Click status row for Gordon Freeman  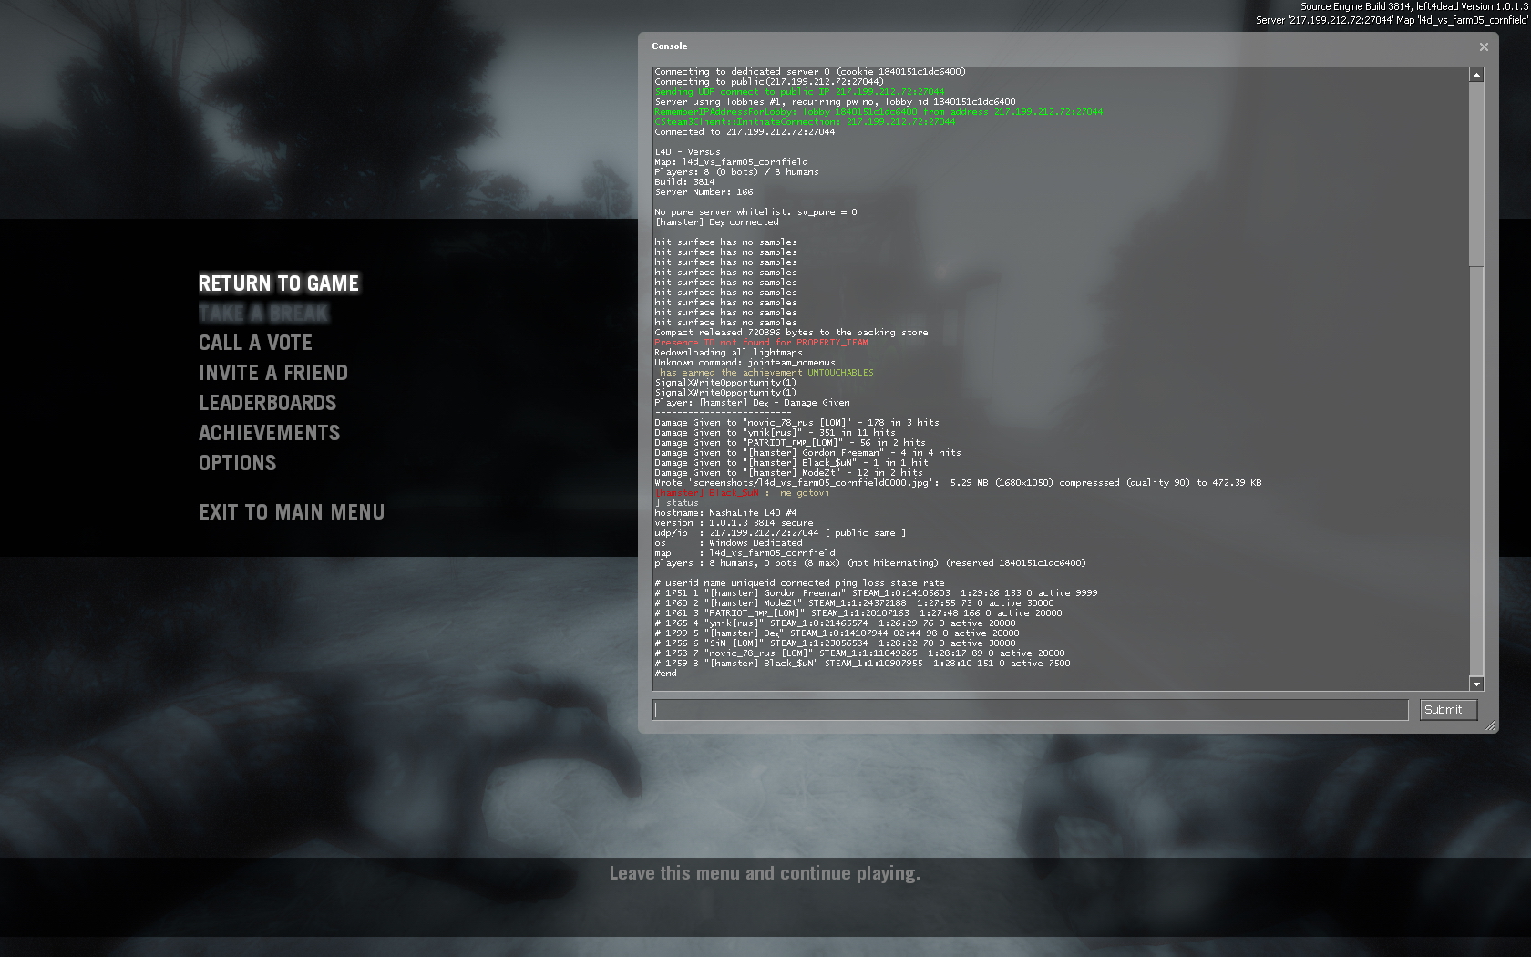tap(876, 593)
